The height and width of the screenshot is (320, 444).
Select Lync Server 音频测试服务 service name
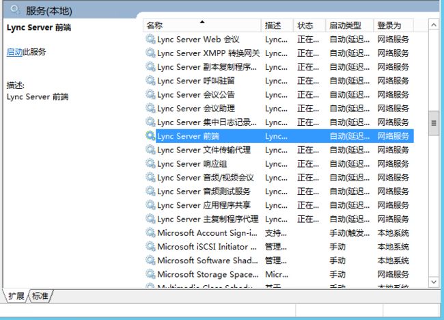pyautogui.click(x=204, y=191)
